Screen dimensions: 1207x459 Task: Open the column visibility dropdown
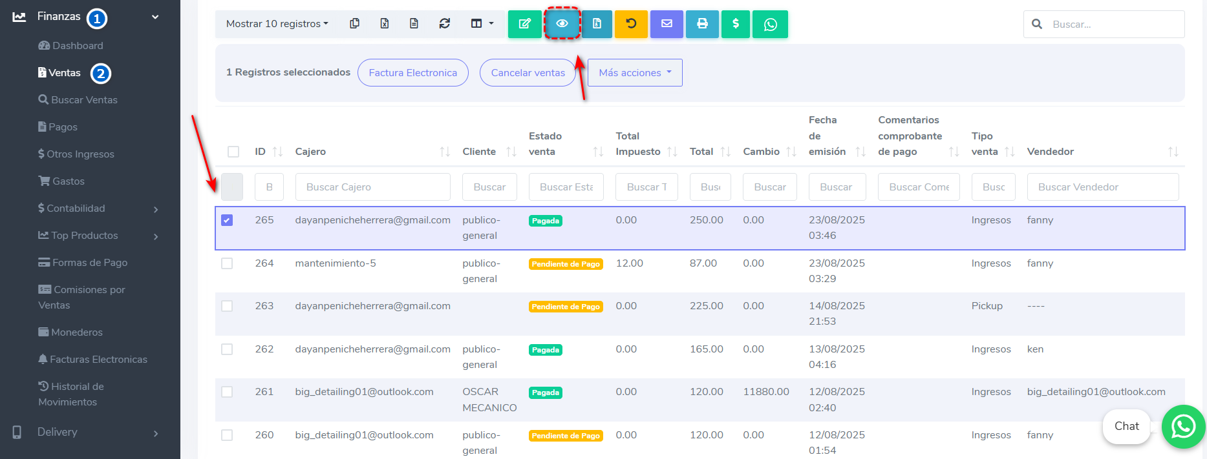coord(482,24)
